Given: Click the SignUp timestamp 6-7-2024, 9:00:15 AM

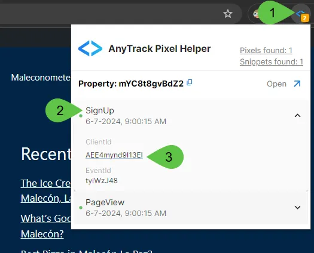Looking at the screenshot, I should (x=126, y=121).
